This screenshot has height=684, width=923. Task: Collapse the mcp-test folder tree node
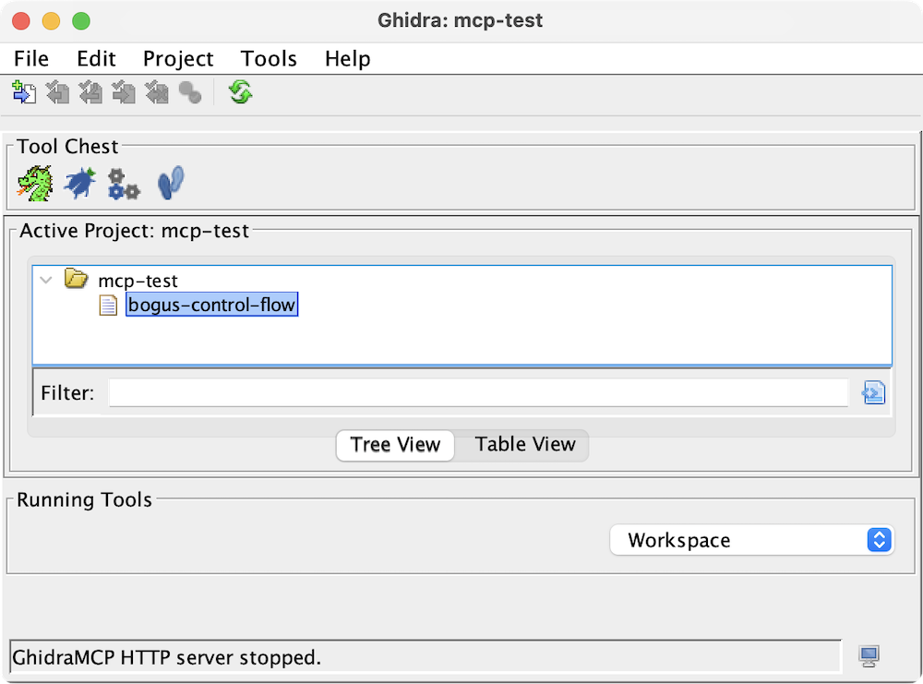tap(46, 280)
